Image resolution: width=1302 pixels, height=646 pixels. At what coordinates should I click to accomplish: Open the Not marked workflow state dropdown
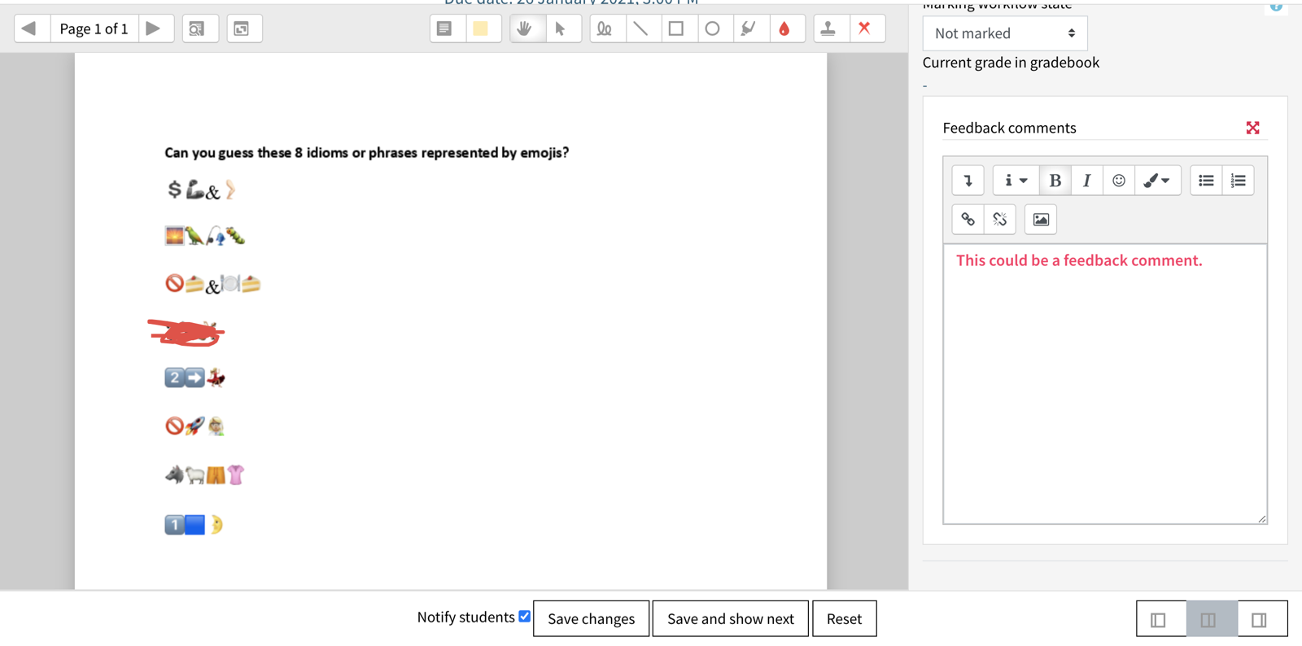[1005, 33]
